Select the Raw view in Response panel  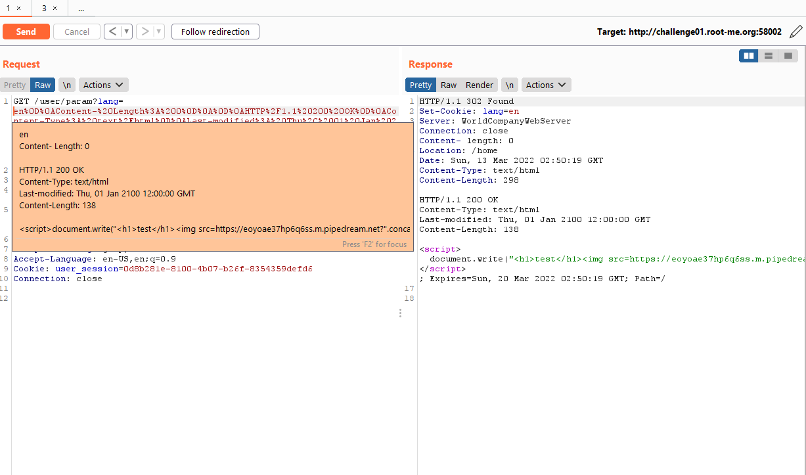click(449, 85)
